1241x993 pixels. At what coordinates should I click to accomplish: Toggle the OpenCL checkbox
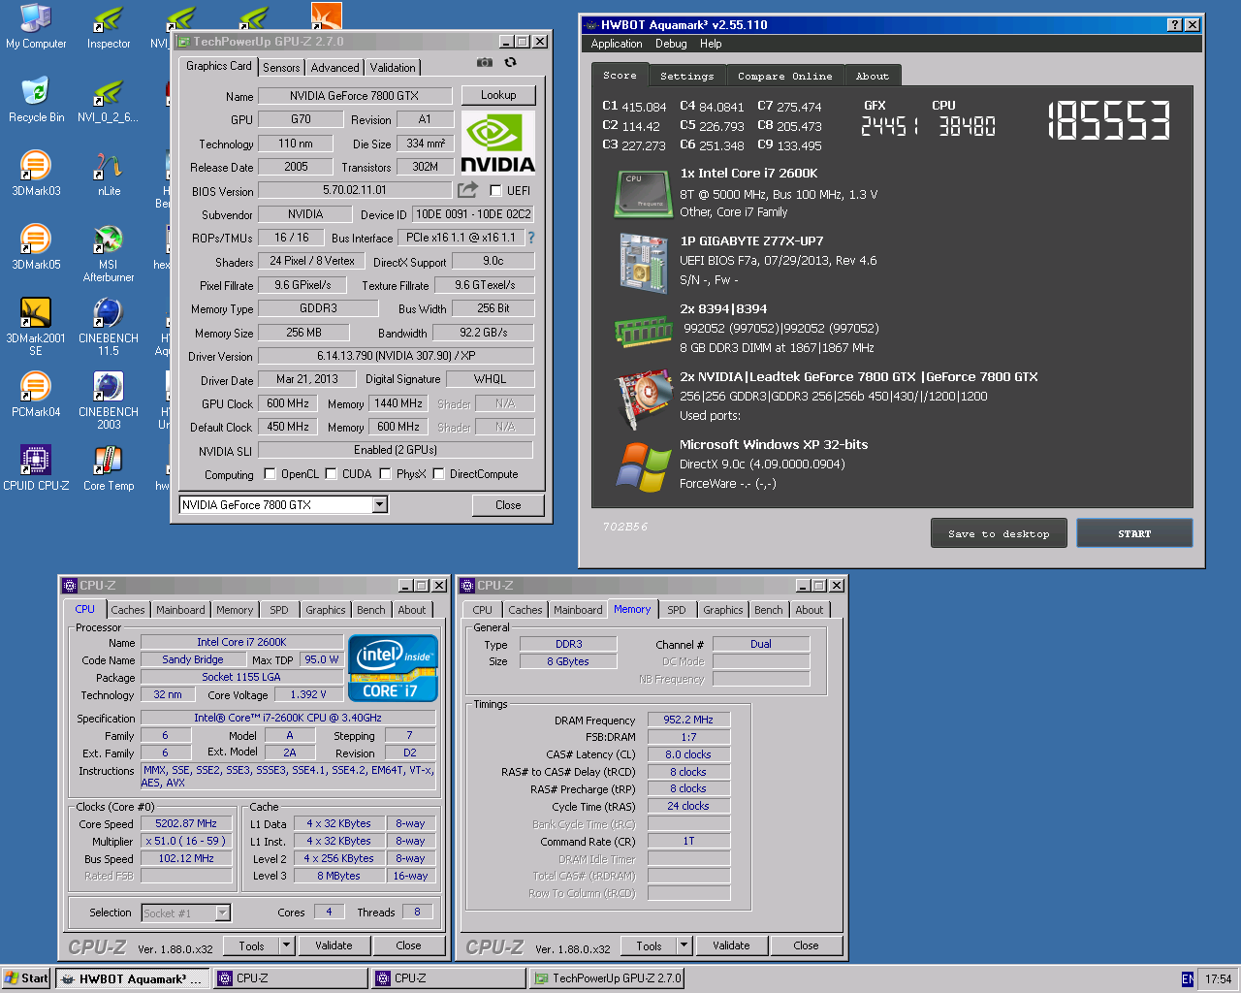(x=270, y=474)
